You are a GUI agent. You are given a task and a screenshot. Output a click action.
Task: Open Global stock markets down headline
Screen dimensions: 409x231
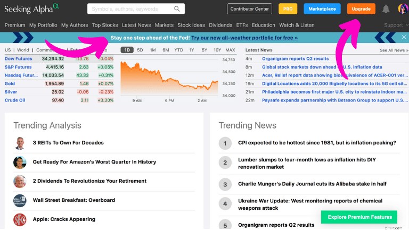coord(322,67)
